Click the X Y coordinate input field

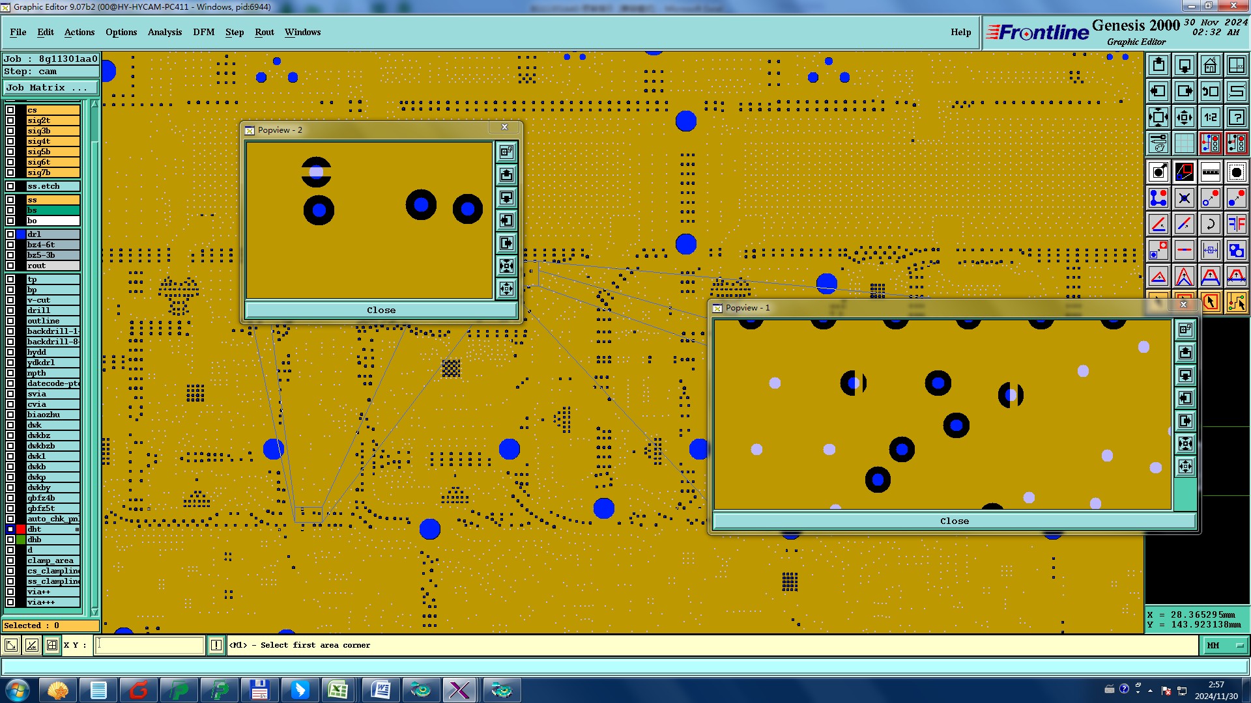(x=150, y=645)
